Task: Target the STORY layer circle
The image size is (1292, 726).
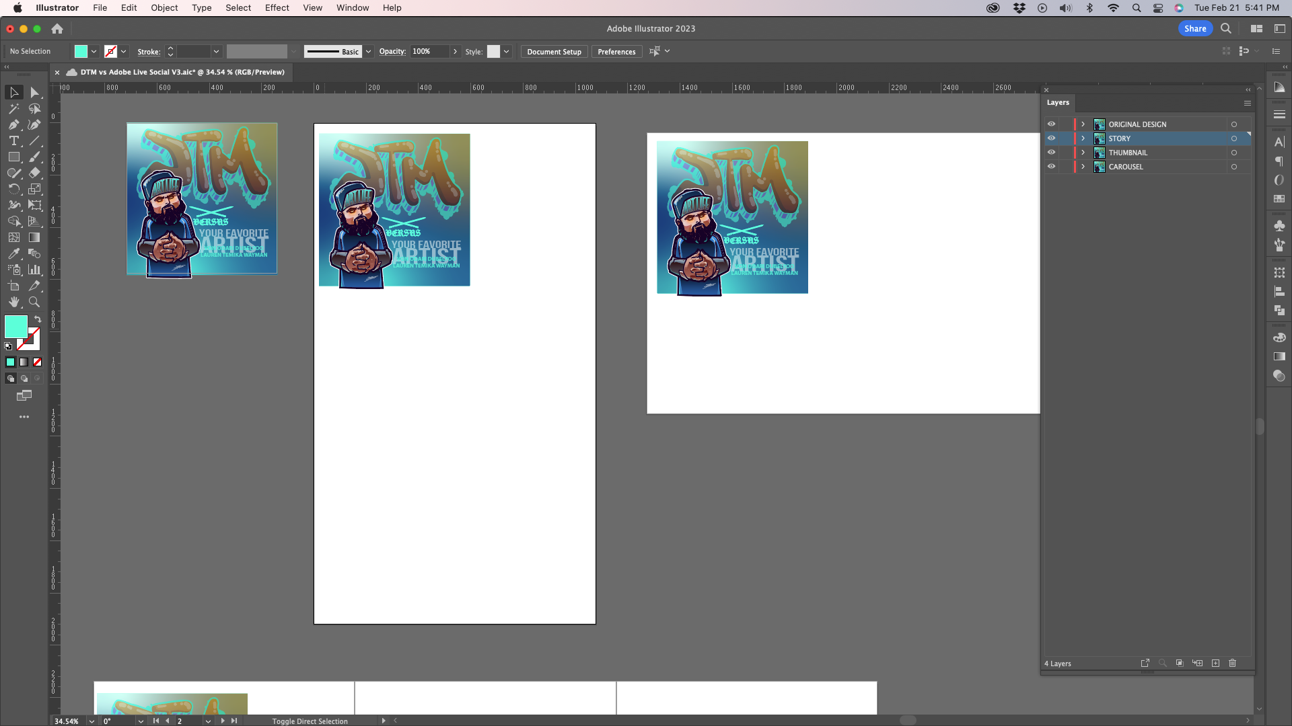Action: pyautogui.click(x=1234, y=138)
